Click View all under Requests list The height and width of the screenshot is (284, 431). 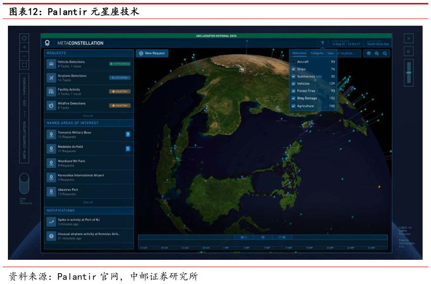(x=88, y=116)
